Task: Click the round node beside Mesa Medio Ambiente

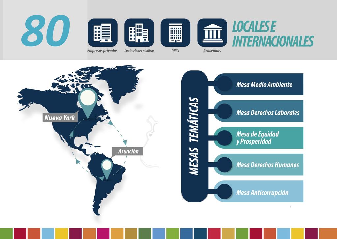Action: click(x=224, y=84)
